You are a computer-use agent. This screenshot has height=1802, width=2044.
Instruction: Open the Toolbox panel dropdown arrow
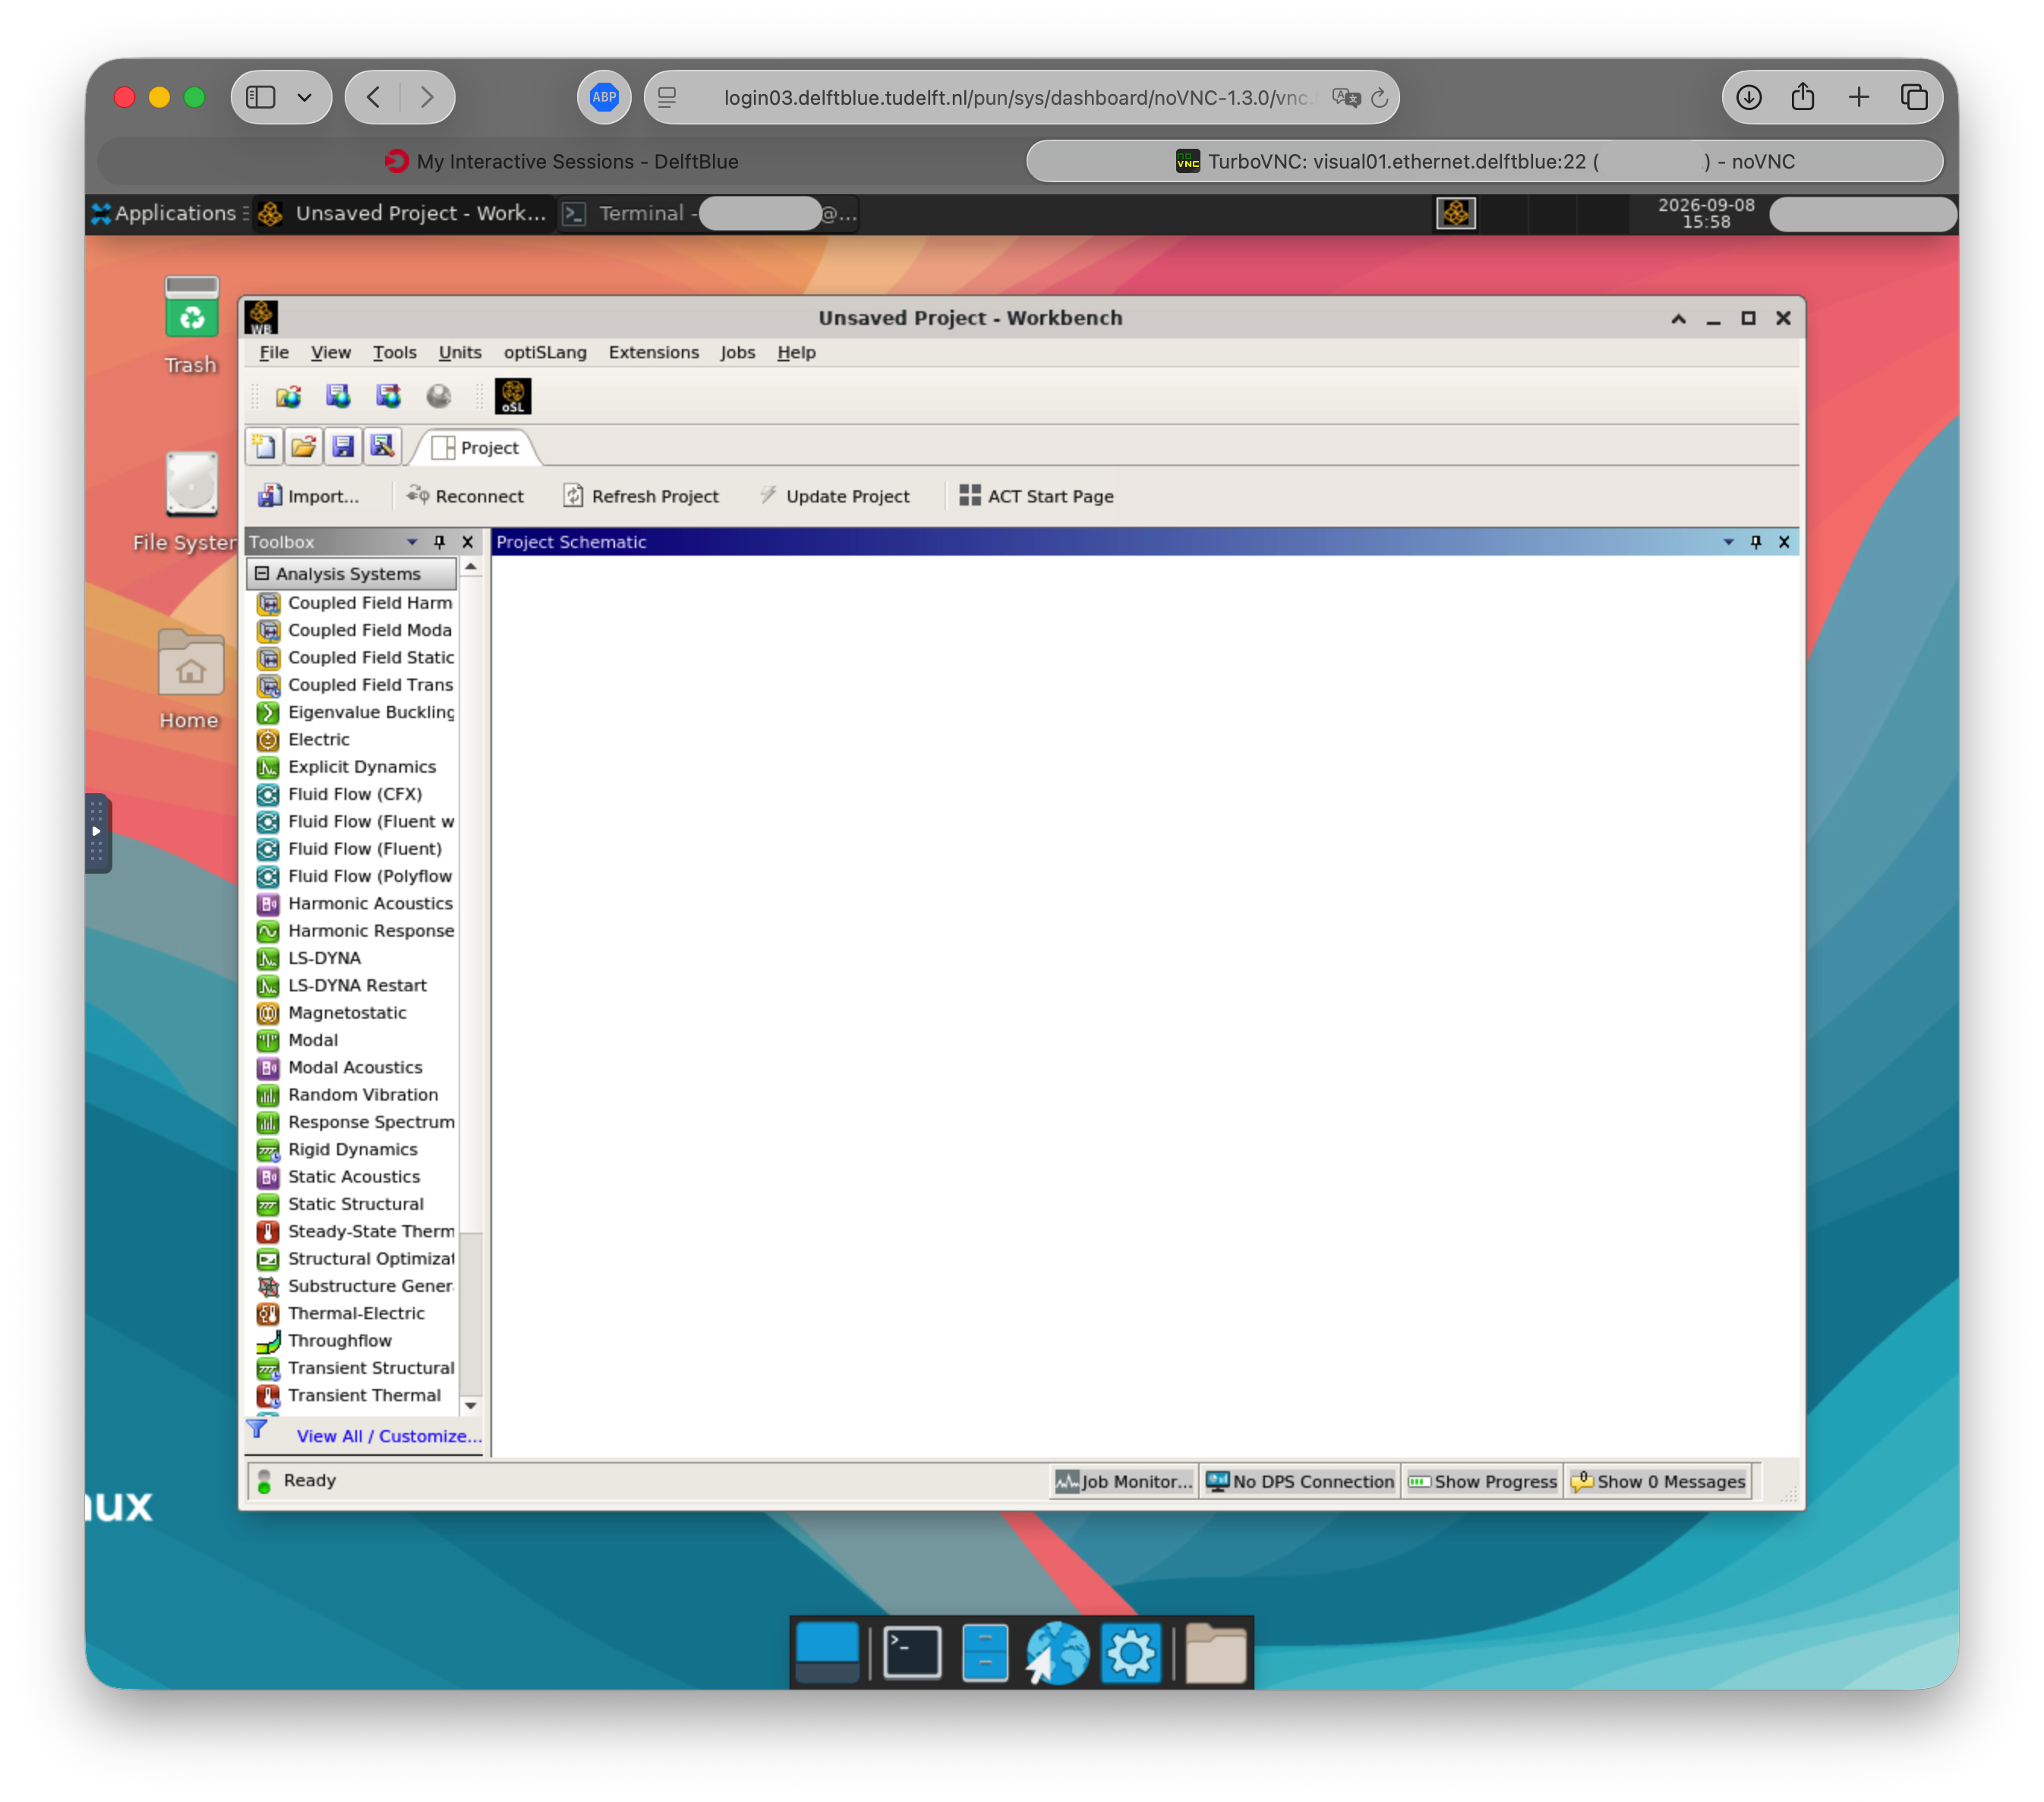(x=412, y=542)
